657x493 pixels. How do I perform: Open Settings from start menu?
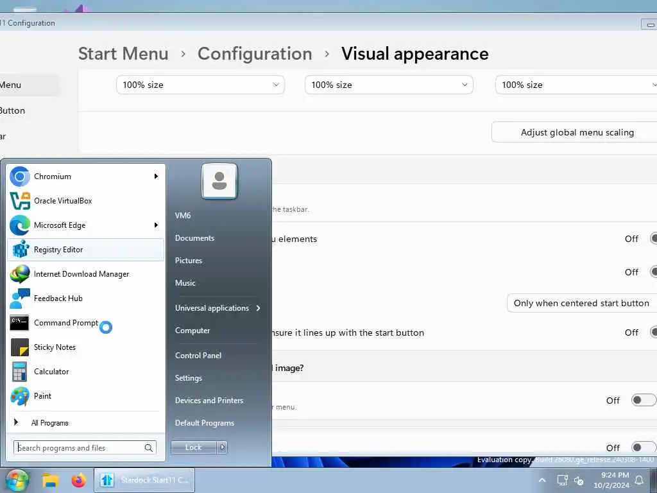[x=189, y=377]
